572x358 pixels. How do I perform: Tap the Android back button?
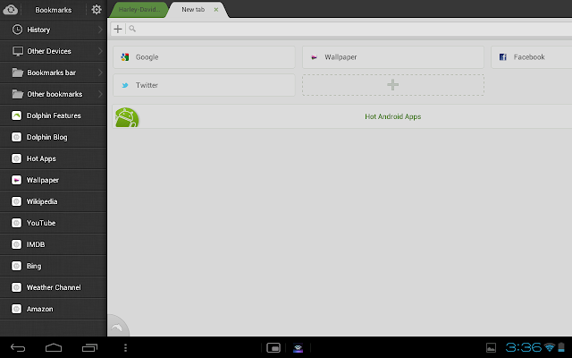coord(18,348)
